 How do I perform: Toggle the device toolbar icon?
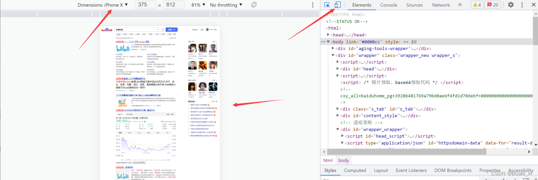pyautogui.click(x=337, y=5)
